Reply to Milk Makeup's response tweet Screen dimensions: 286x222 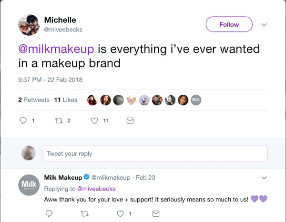[x=49, y=214]
